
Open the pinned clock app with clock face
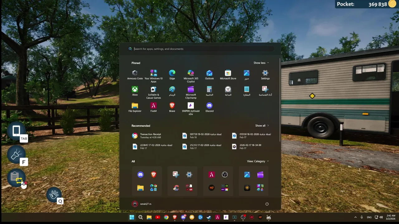tap(228, 91)
